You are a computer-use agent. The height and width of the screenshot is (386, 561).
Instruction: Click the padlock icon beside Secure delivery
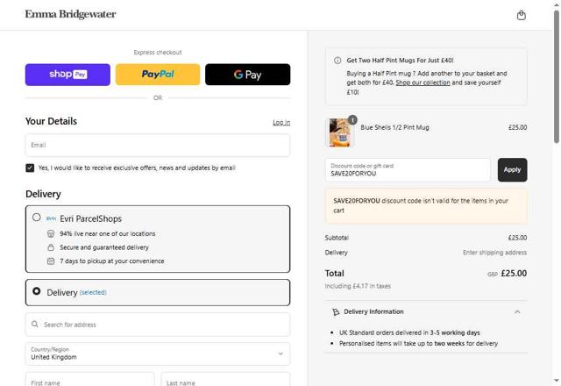click(51, 247)
